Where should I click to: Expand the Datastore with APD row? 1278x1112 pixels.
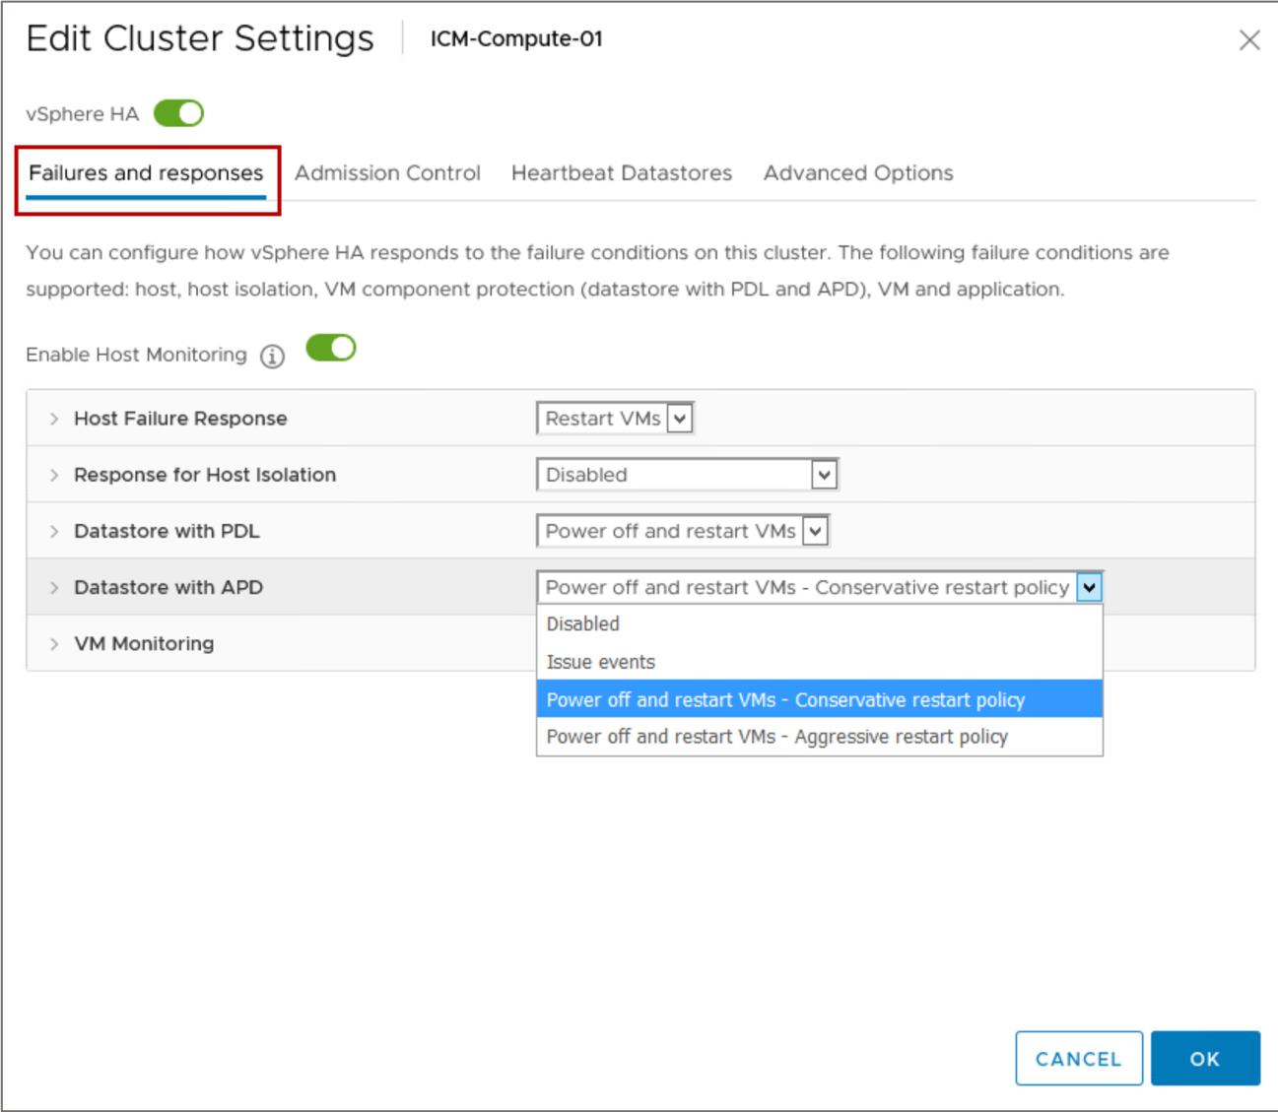tap(54, 587)
